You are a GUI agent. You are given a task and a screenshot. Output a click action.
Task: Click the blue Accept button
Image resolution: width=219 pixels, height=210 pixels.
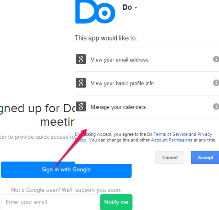pyautogui.click(x=205, y=157)
